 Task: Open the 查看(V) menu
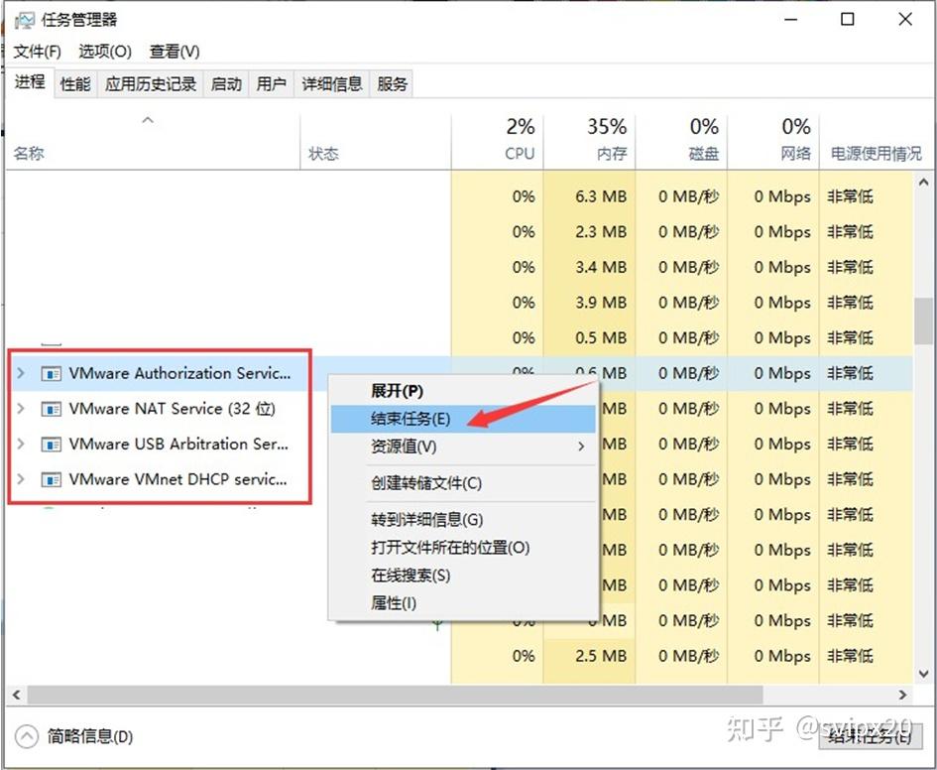click(175, 52)
